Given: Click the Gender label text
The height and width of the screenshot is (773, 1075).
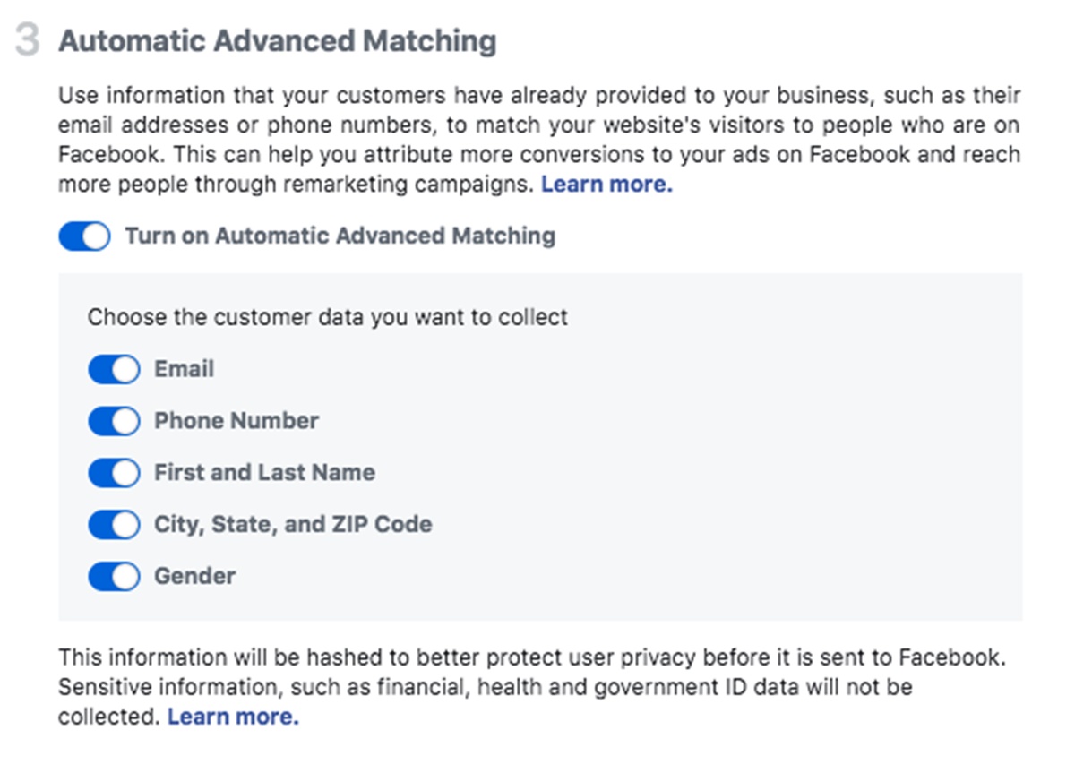Looking at the screenshot, I should pyautogui.click(x=194, y=576).
